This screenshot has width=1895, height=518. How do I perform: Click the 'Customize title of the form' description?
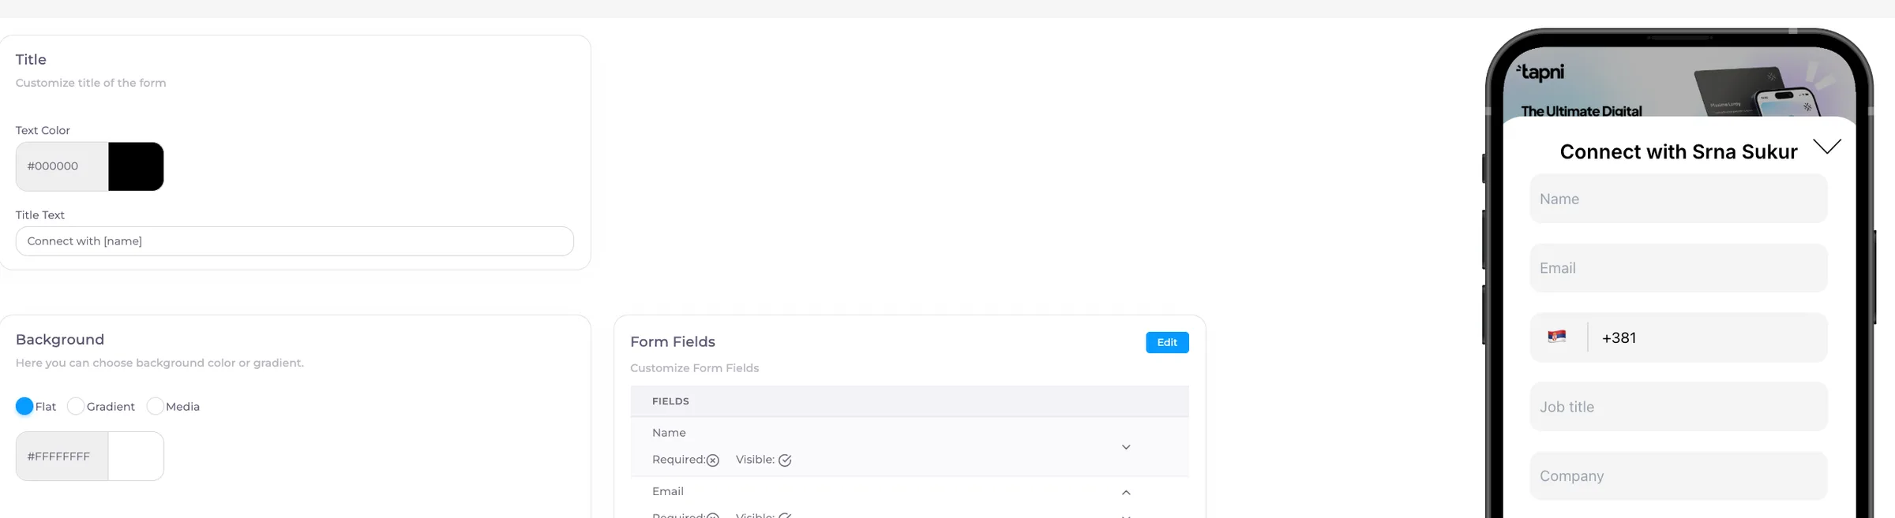91,83
